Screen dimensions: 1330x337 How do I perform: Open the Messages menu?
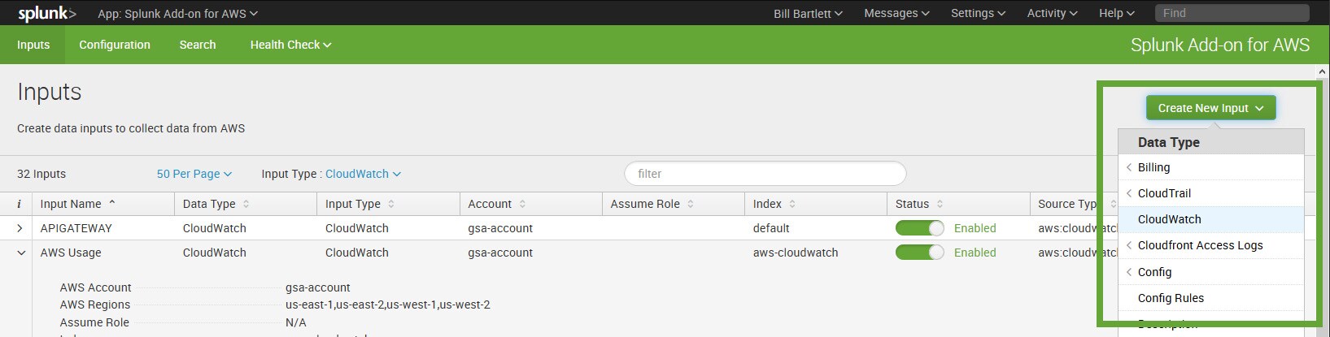(x=896, y=13)
